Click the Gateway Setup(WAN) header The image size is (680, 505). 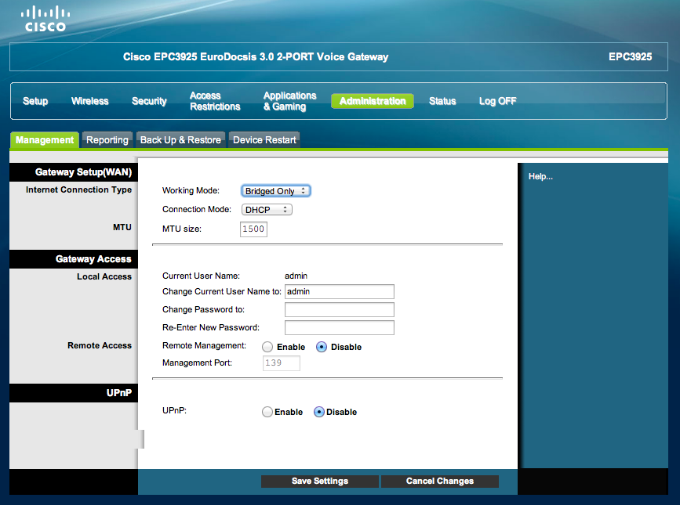click(x=74, y=172)
